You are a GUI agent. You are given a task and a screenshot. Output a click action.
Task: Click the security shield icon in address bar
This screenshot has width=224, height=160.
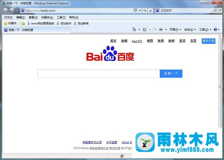(135, 11)
